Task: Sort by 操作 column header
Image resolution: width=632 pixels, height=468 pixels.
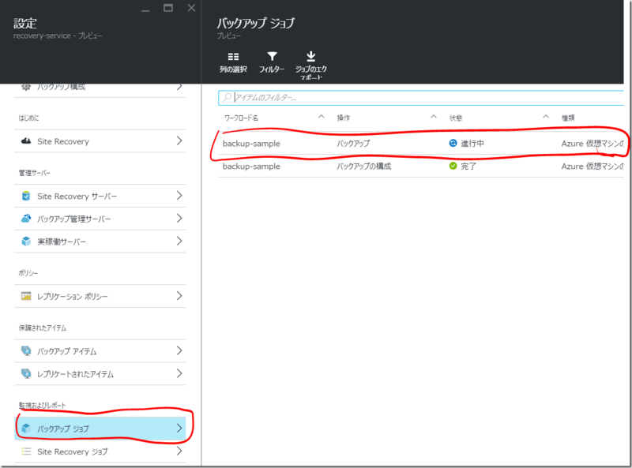Action: 344,118
